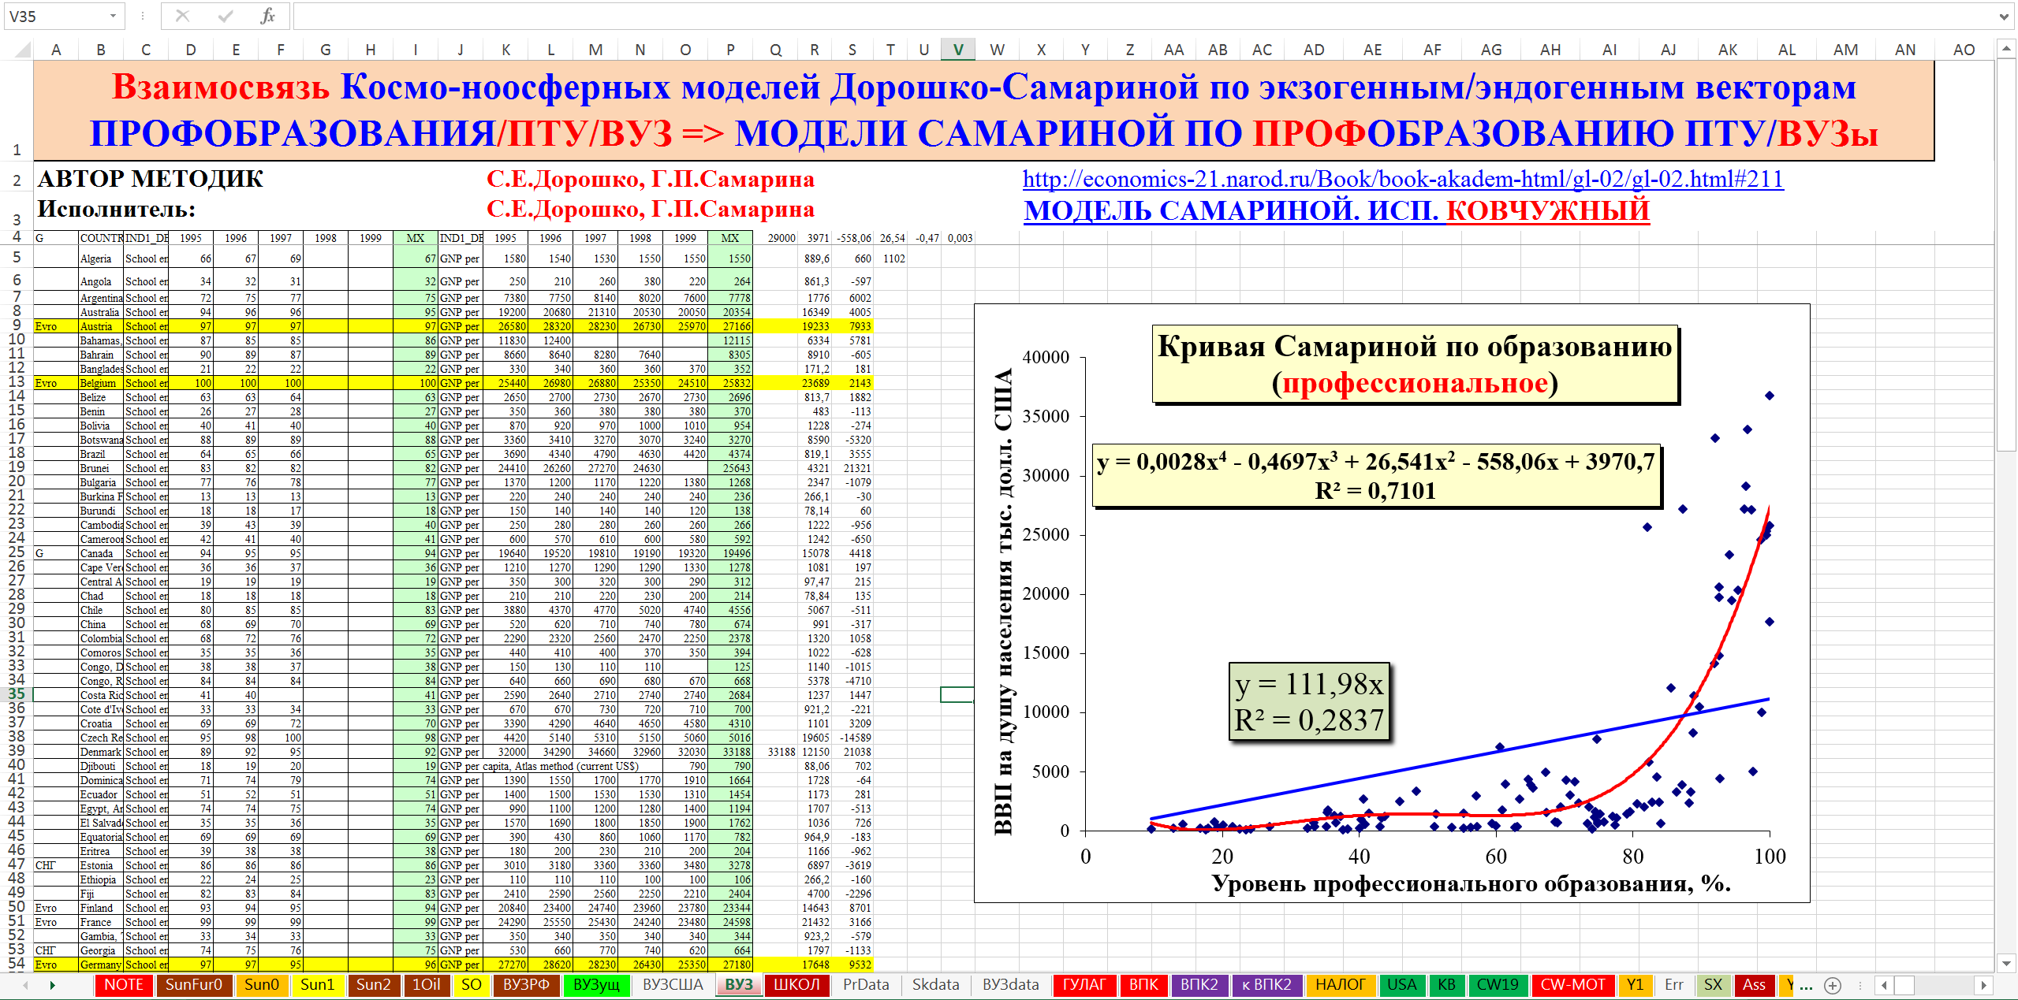
Task: Open the Name Box dropdown arrow
Action: click(x=113, y=16)
